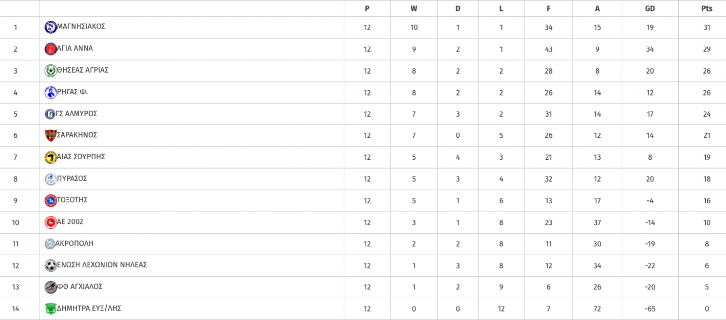
Task: Click the W column header
Action: (414, 8)
